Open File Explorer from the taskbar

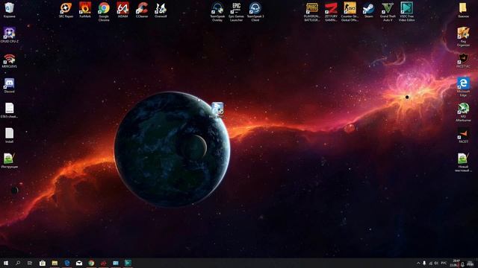point(55,263)
